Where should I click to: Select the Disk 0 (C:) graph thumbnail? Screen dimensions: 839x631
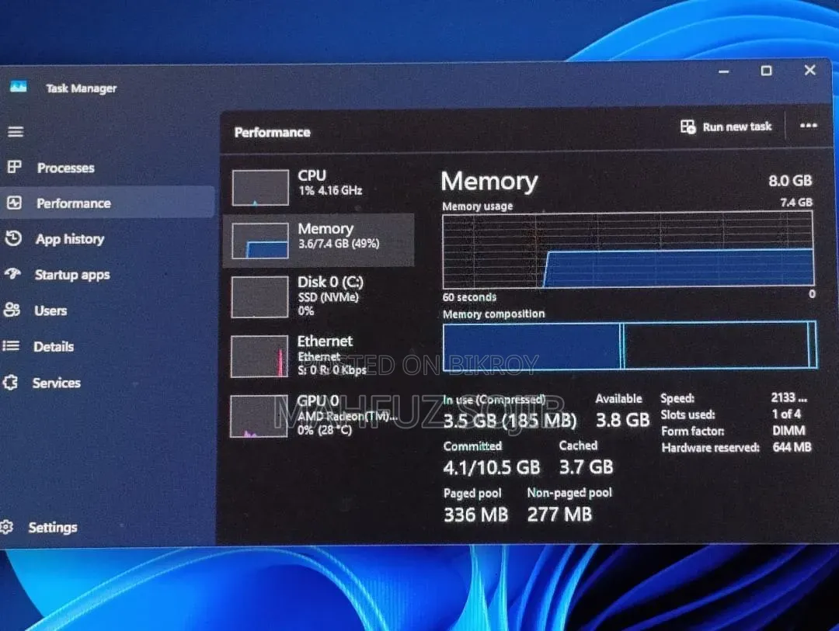click(259, 296)
